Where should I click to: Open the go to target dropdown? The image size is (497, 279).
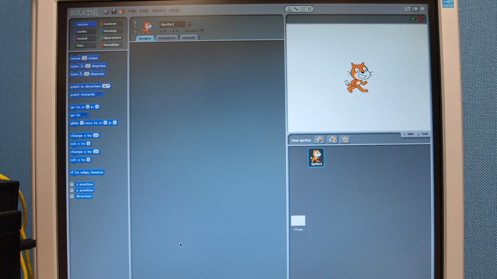[x=84, y=115]
